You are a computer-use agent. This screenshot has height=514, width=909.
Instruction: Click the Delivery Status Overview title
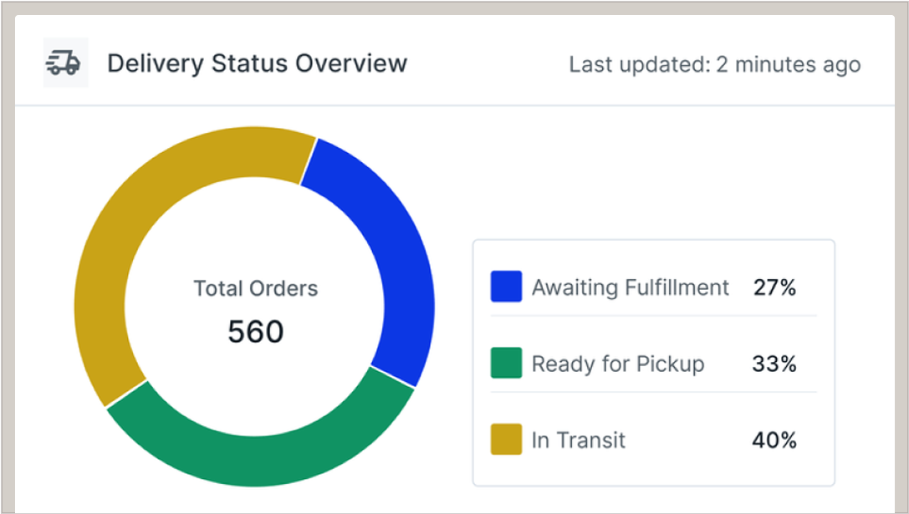(x=257, y=64)
